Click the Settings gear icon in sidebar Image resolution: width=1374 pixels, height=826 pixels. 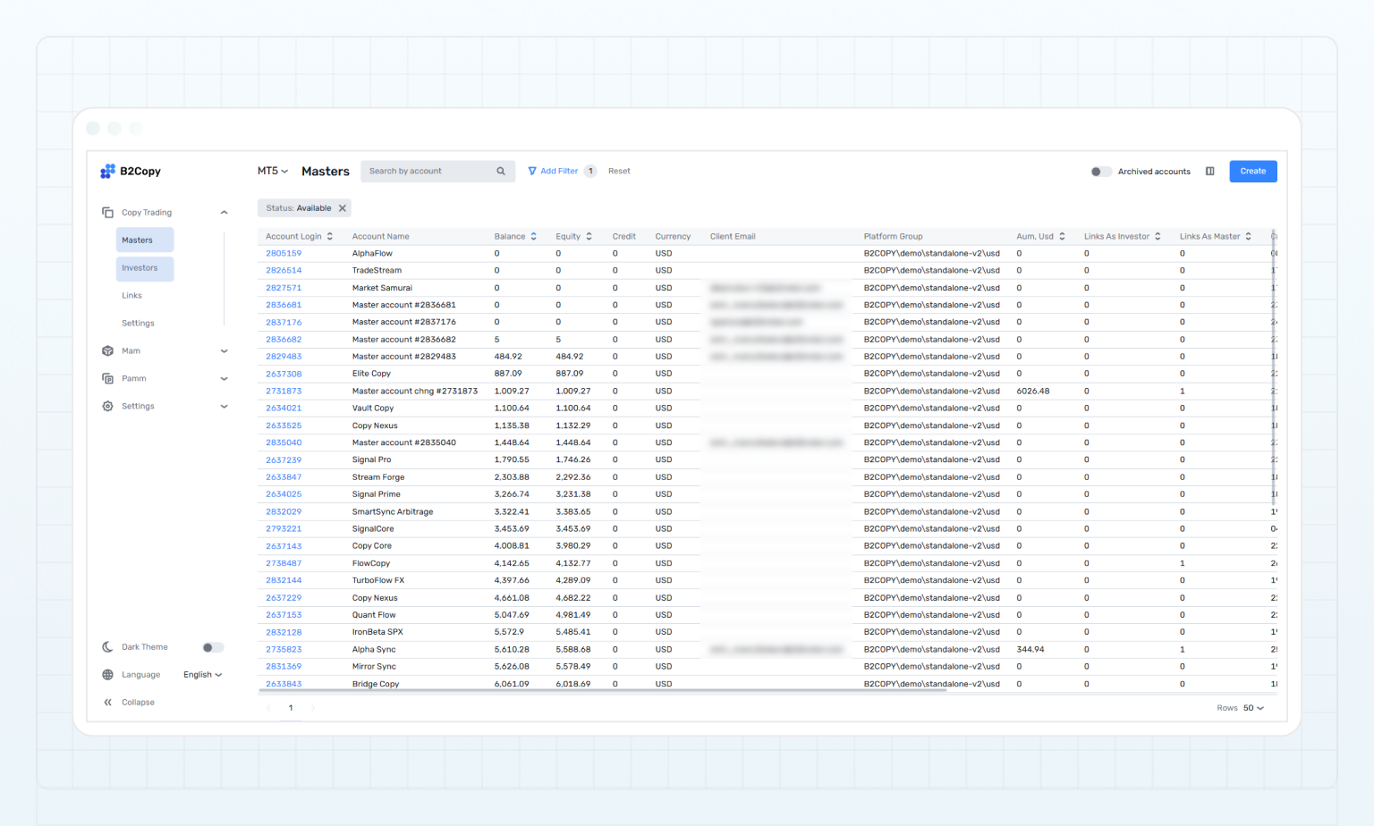coord(107,407)
